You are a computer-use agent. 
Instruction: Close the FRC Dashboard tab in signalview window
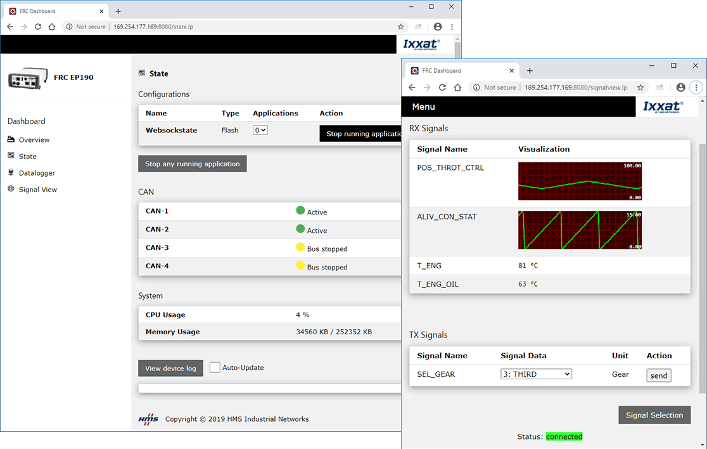tap(511, 71)
